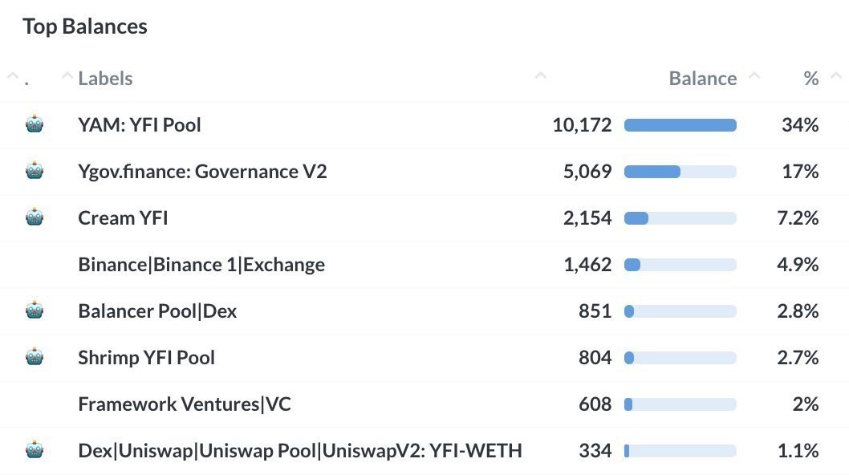The width and height of the screenshot is (849, 475).
Task: Sort table by Balance column header
Action: [x=702, y=79]
